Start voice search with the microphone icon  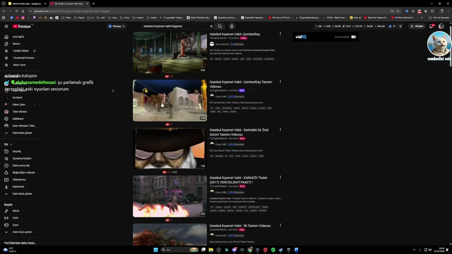(x=232, y=26)
